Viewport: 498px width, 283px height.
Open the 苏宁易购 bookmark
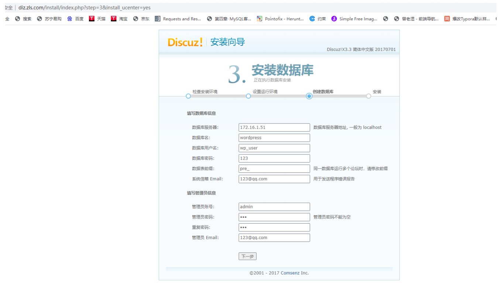pos(49,19)
